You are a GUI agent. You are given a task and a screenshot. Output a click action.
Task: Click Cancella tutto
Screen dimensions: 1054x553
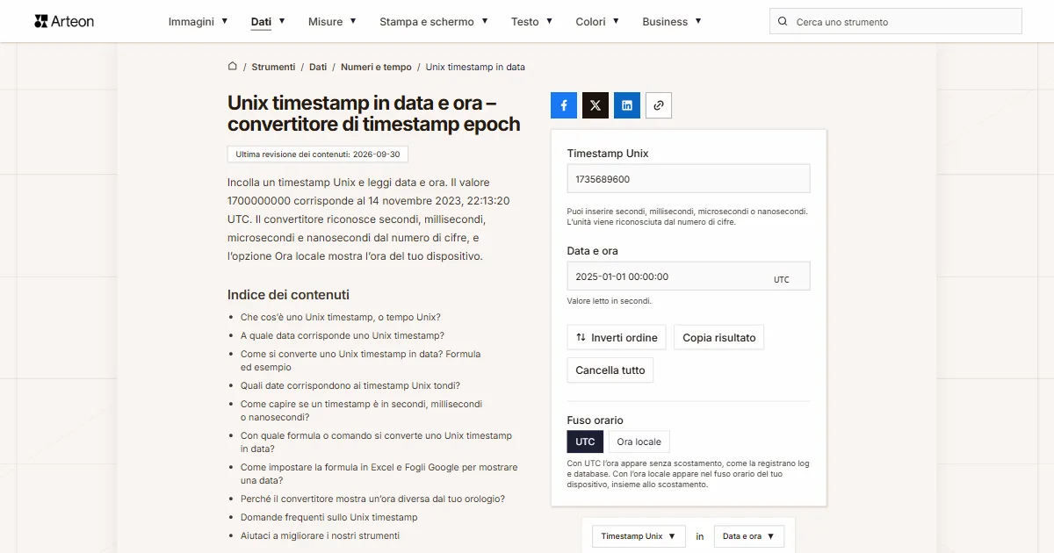click(x=610, y=370)
